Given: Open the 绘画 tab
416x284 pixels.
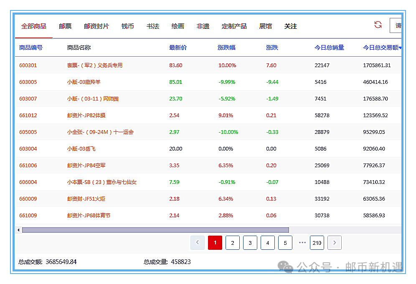Looking at the screenshot, I should (x=178, y=26).
